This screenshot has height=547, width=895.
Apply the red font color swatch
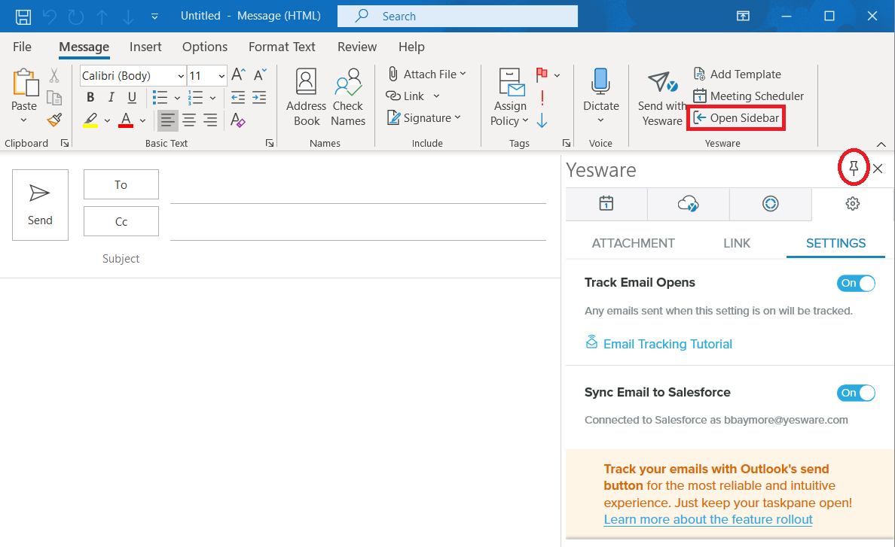pyautogui.click(x=126, y=120)
